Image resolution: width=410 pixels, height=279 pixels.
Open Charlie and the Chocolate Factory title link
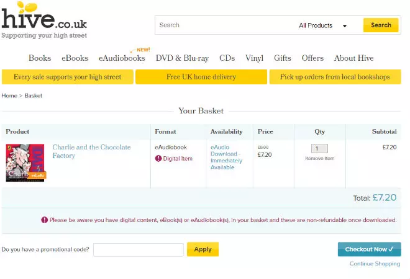[91, 151]
